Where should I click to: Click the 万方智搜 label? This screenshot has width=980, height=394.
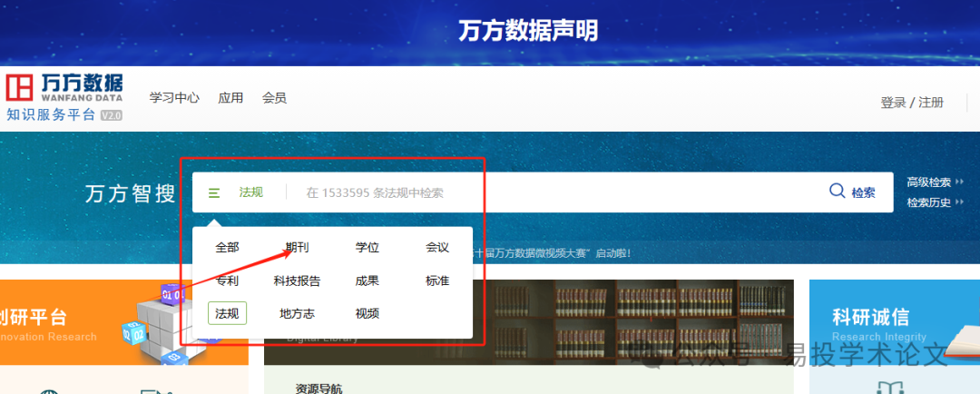tap(130, 194)
